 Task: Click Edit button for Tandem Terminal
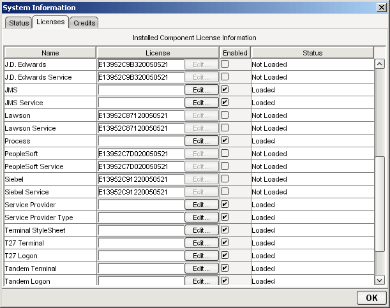click(202, 268)
